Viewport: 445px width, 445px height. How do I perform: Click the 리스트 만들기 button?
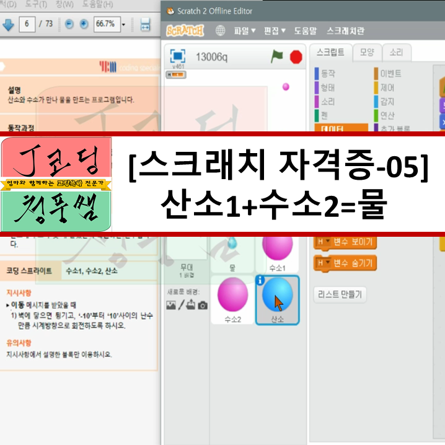click(x=340, y=294)
